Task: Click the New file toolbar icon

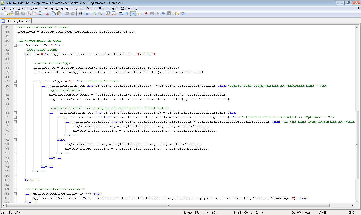Action: [6, 13]
